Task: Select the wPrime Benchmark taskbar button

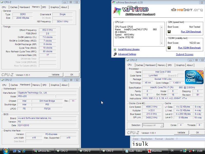Action: coord(43,151)
